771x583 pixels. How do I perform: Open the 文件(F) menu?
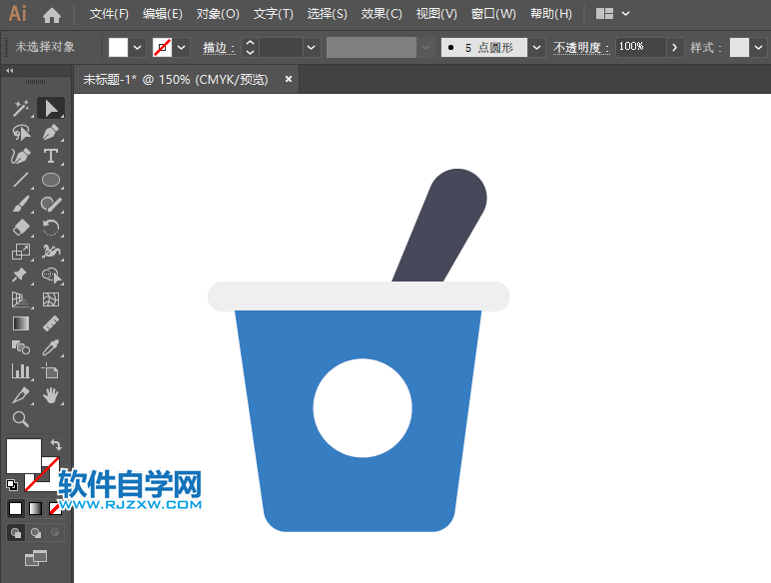(109, 14)
